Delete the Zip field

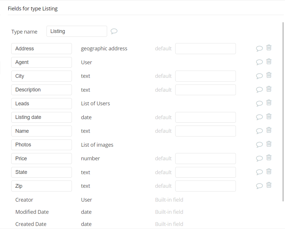point(269,185)
